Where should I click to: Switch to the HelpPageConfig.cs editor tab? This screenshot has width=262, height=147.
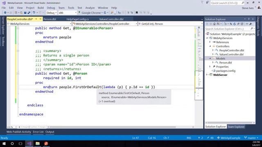click(x=77, y=19)
